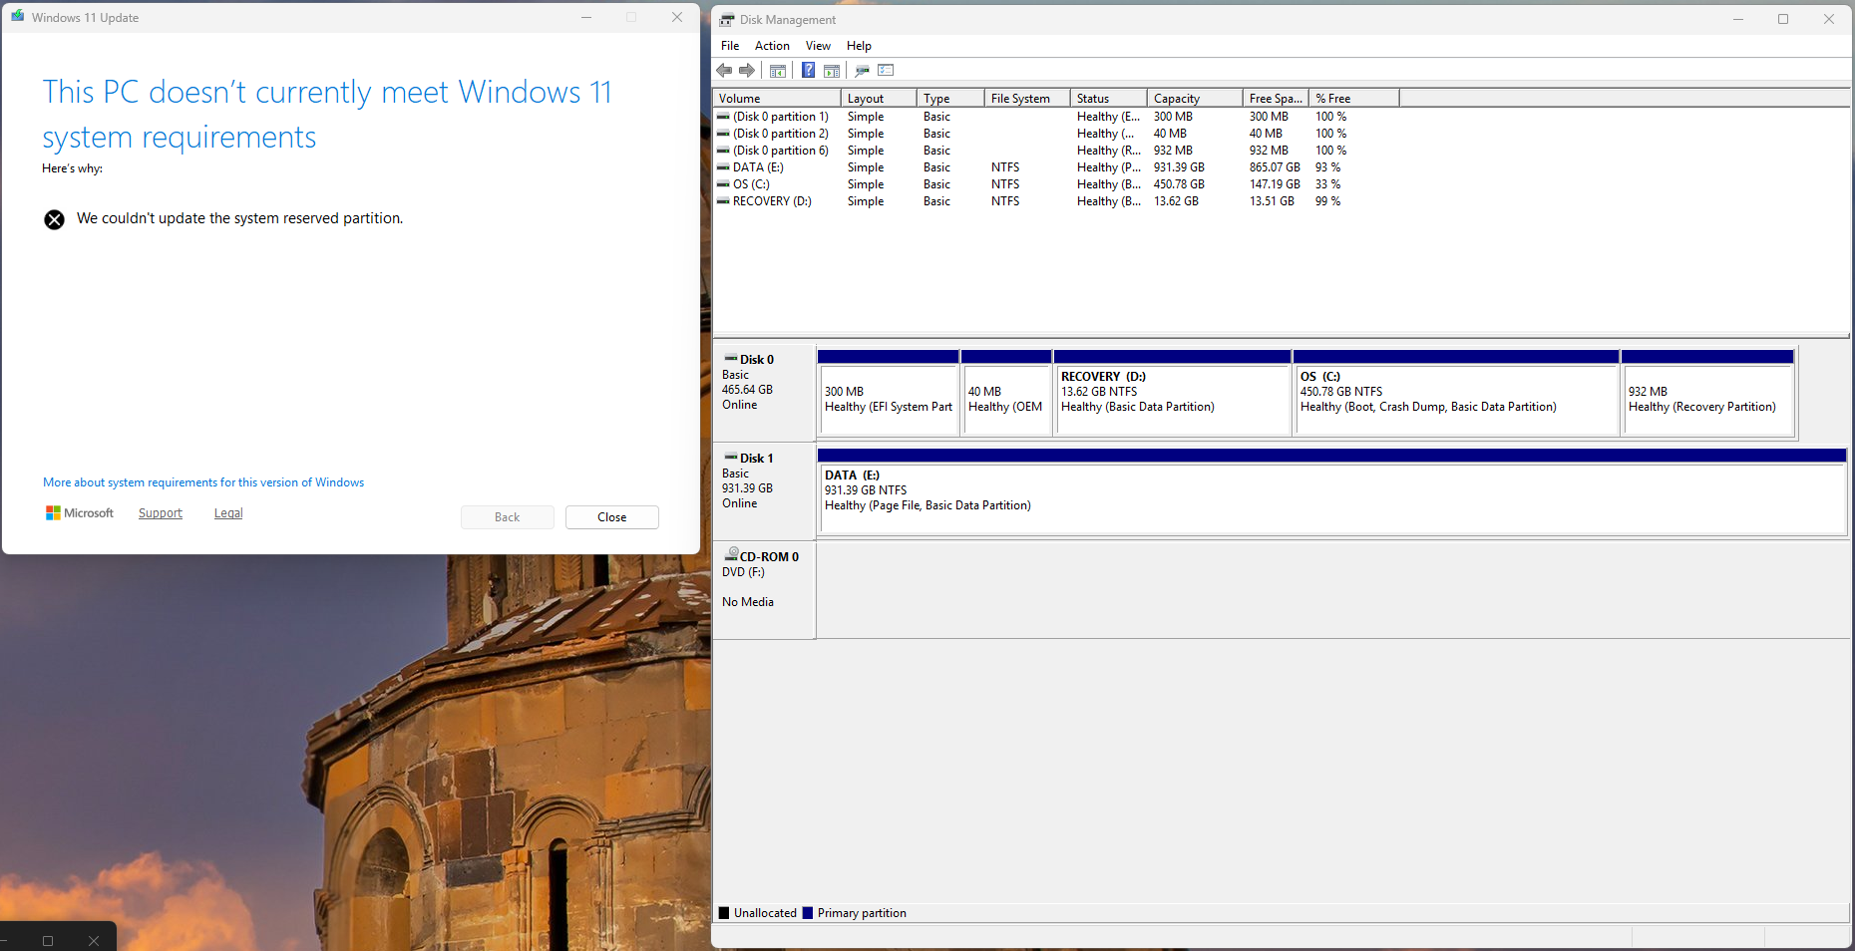Open the File menu in Disk Management
The height and width of the screenshot is (951, 1855).
tap(729, 45)
